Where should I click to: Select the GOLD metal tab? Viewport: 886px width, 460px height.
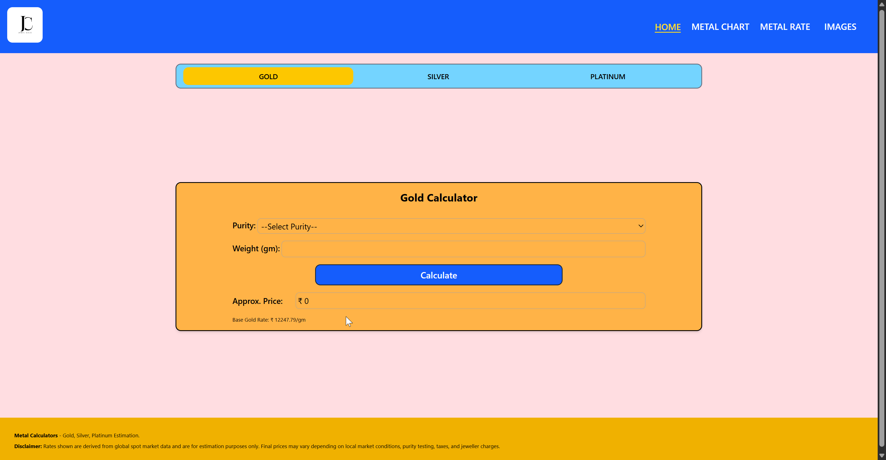point(268,76)
